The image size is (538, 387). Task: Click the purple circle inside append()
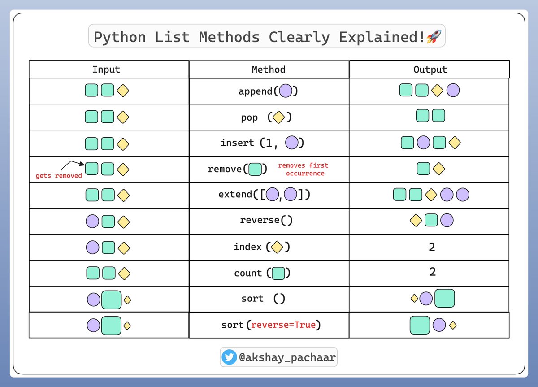(x=286, y=91)
